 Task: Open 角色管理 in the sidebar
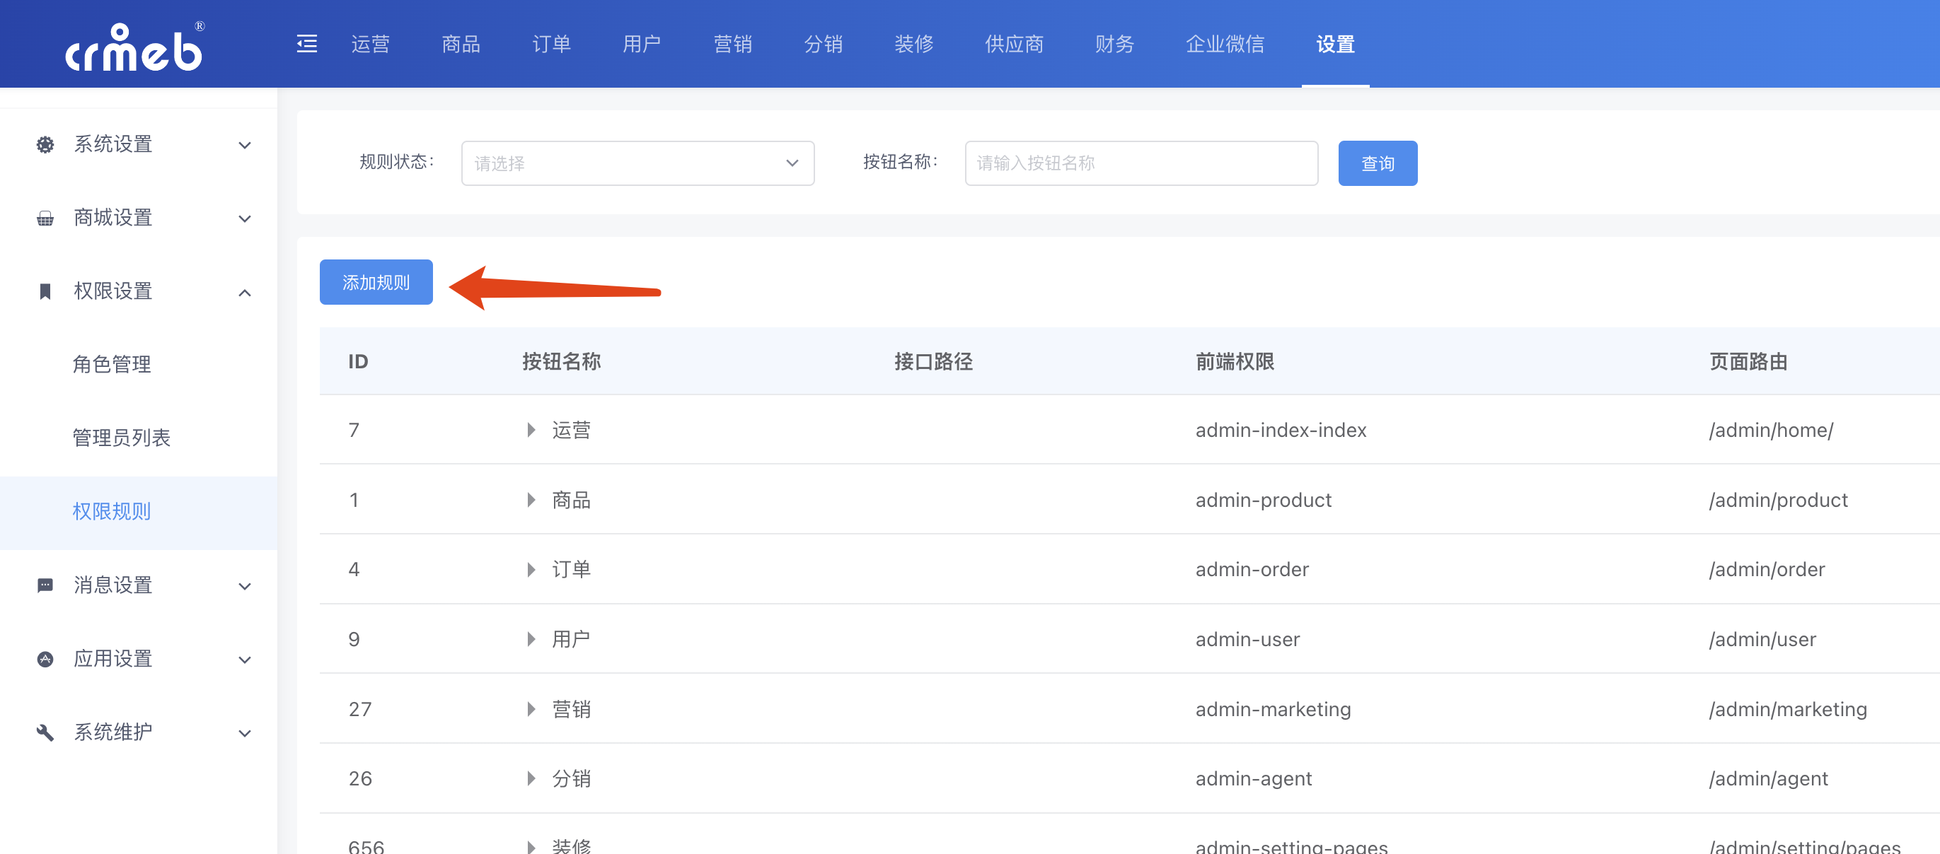click(x=112, y=365)
